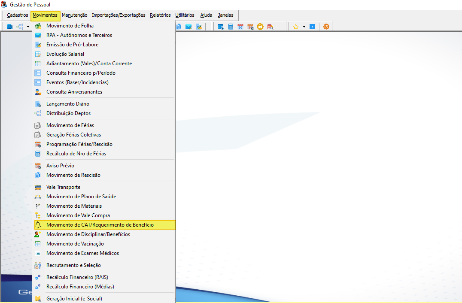Click the red grid-with-magnifier toolbar icon

pos(270,27)
